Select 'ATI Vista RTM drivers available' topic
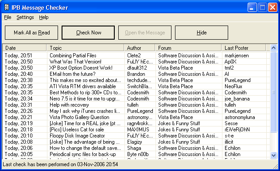Image resolution: width=280 pixels, height=171 pixels. [83, 86]
